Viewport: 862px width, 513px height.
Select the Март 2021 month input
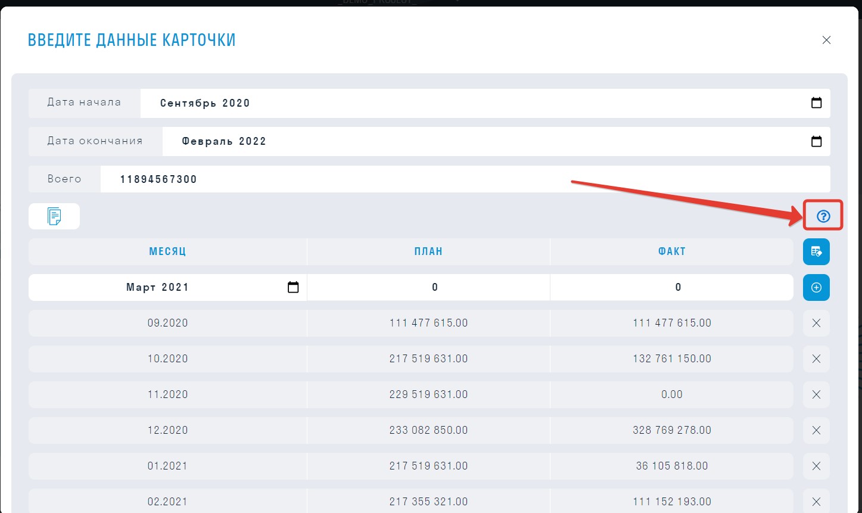click(167, 287)
